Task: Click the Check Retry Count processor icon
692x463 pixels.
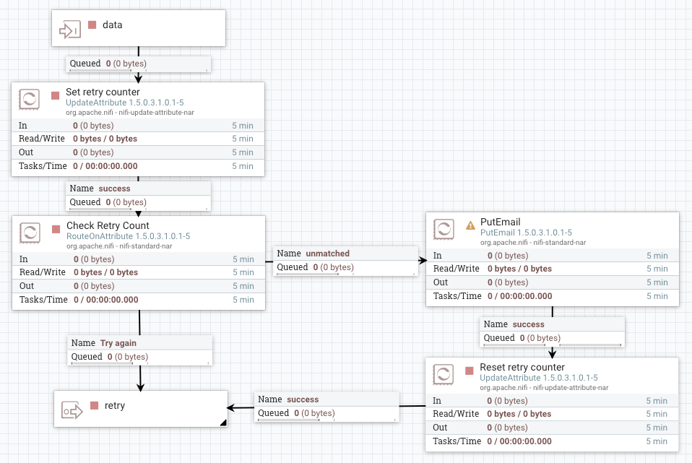Action: (30, 233)
